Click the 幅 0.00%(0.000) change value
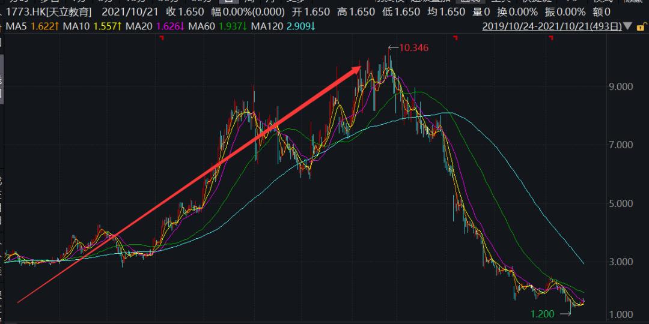The image size is (649, 324). click(x=249, y=12)
